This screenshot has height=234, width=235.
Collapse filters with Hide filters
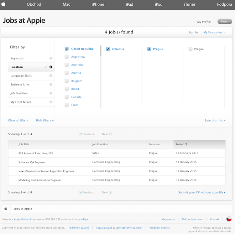click(x=45, y=120)
